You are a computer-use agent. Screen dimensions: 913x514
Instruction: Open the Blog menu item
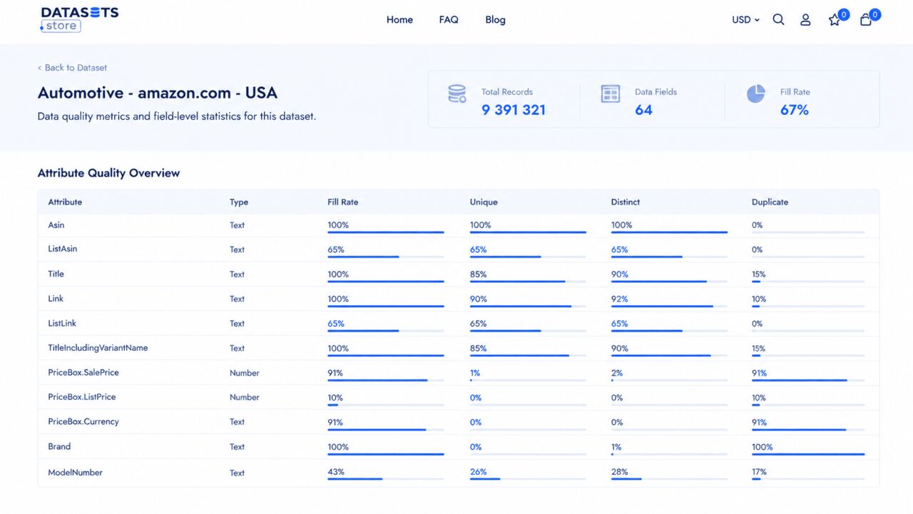495,20
